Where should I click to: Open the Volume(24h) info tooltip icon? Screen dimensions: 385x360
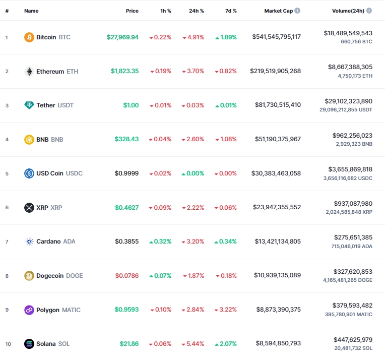click(x=369, y=11)
